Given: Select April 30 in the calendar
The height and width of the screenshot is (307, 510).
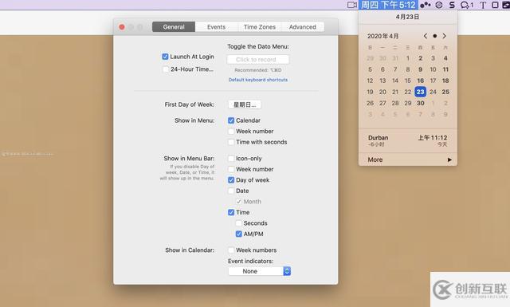Looking at the screenshot, I should tap(420, 103).
